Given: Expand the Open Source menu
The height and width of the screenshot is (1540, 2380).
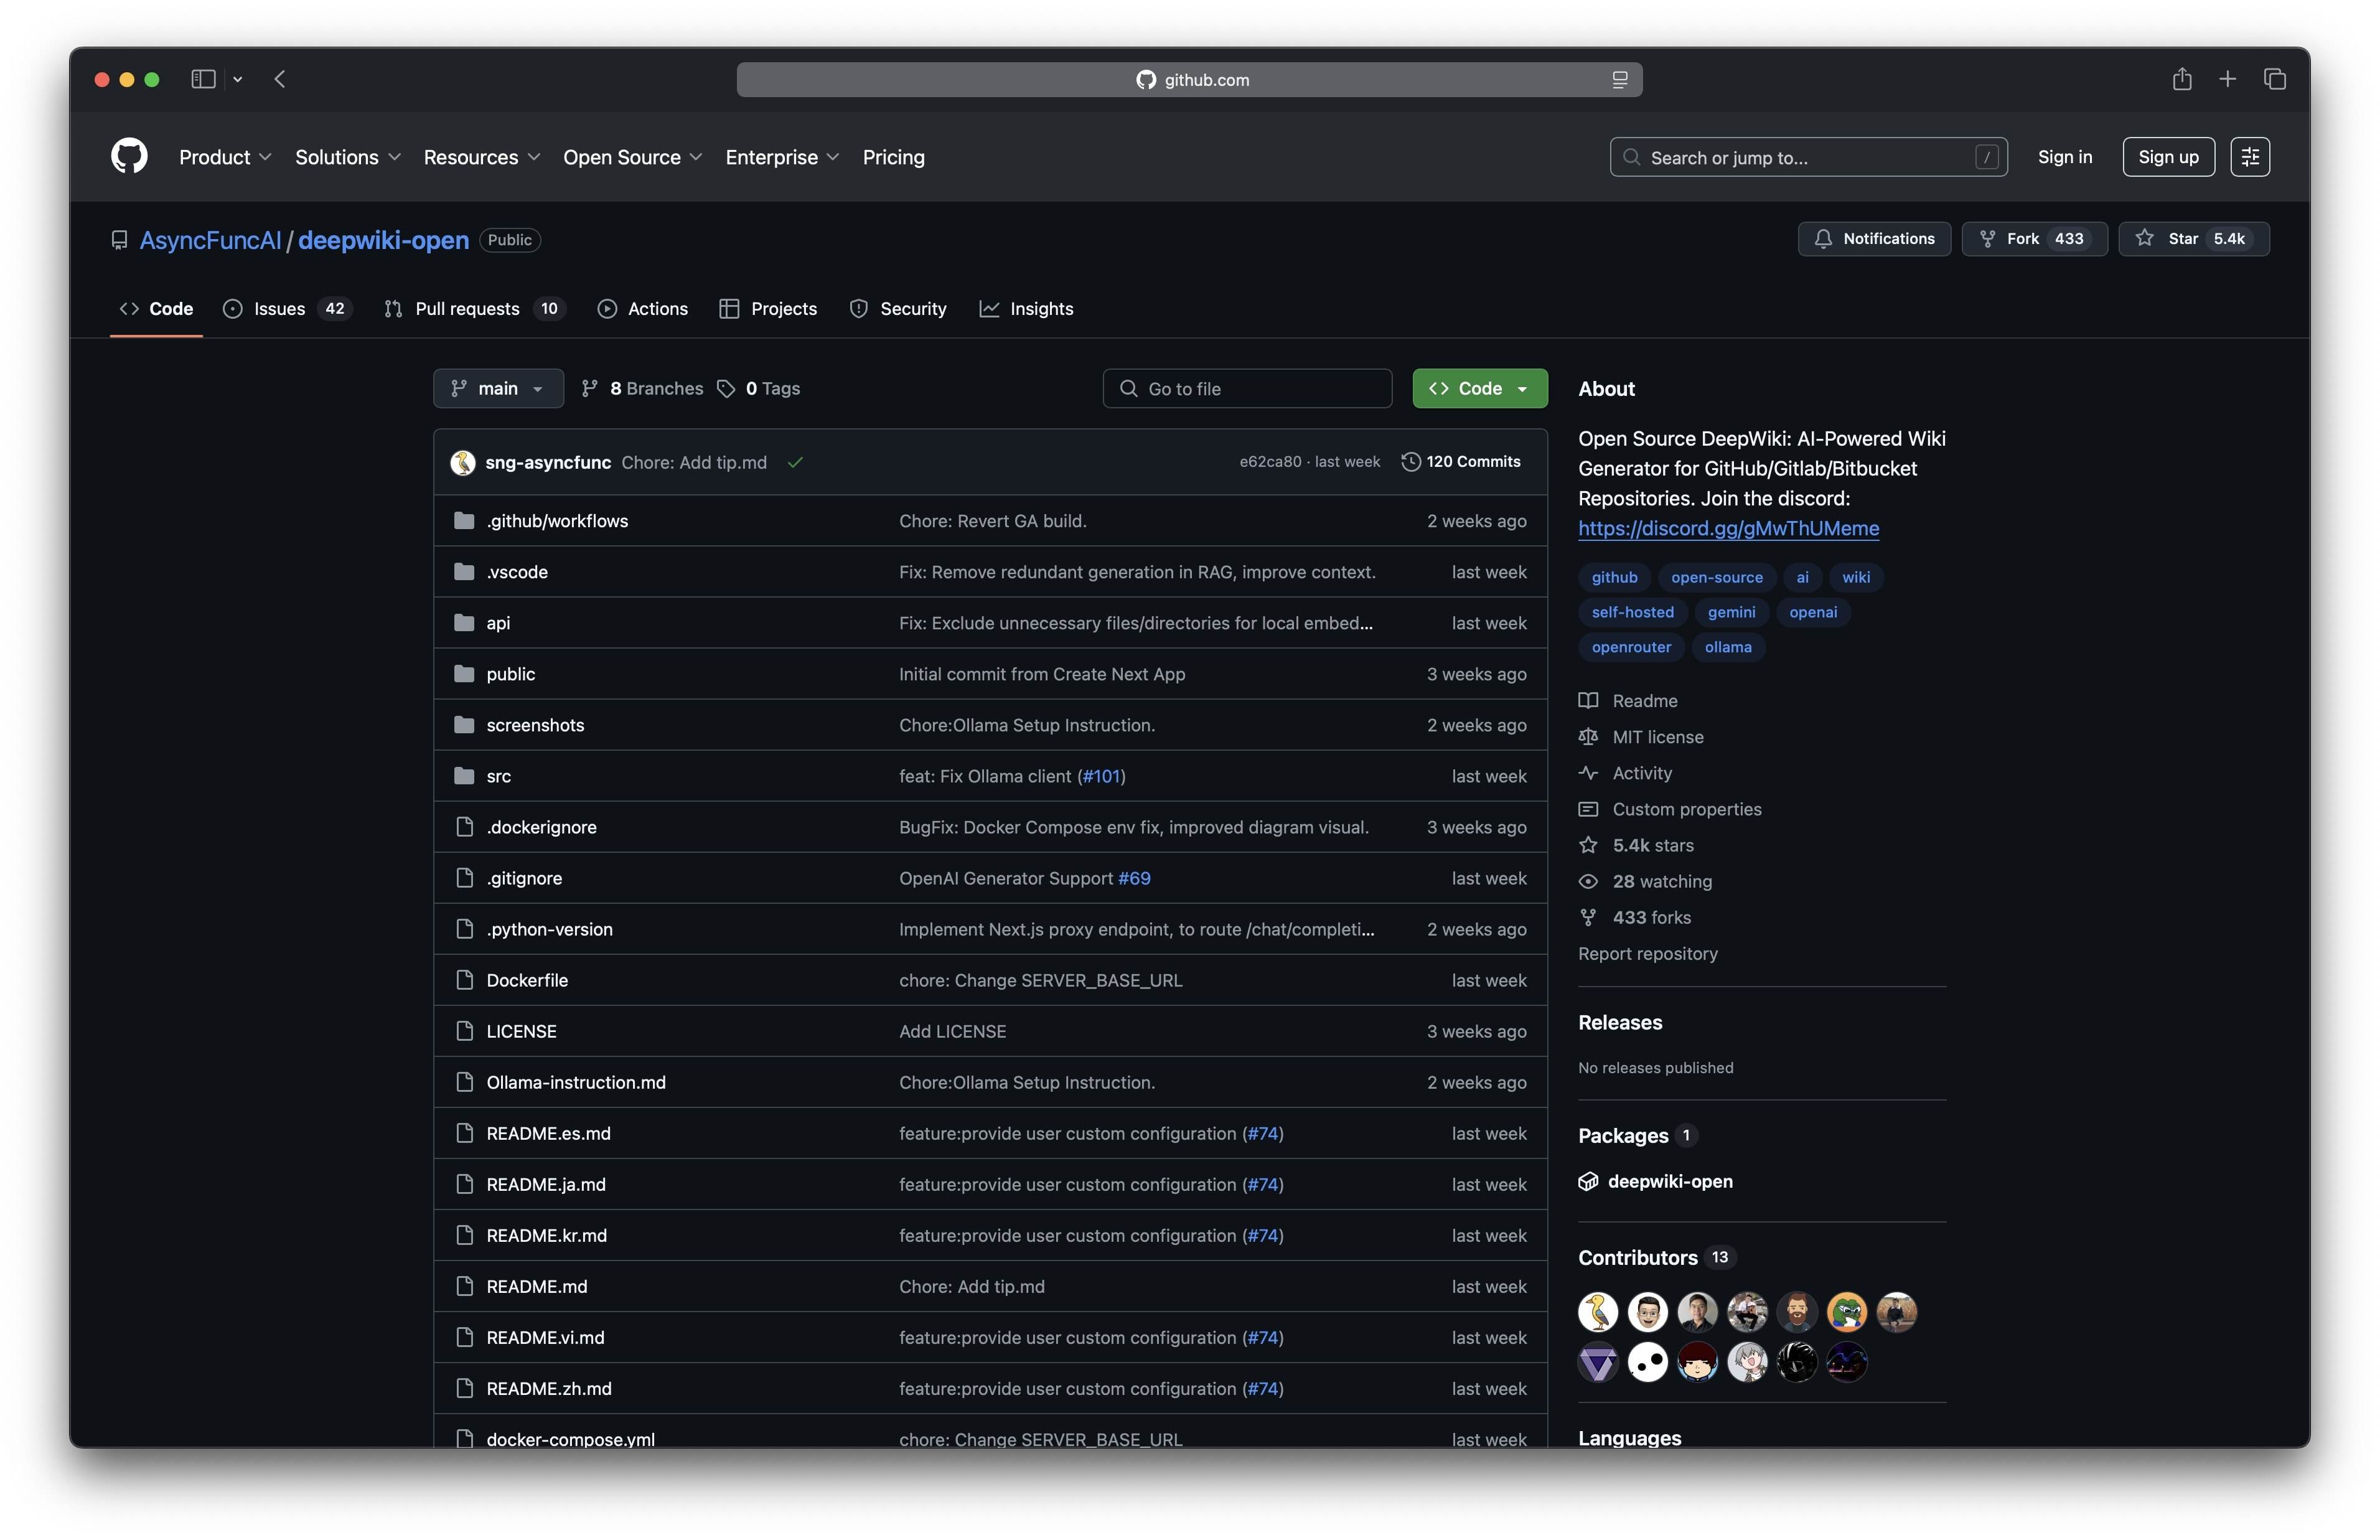Looking at the screenshot, I should [633, 157].
